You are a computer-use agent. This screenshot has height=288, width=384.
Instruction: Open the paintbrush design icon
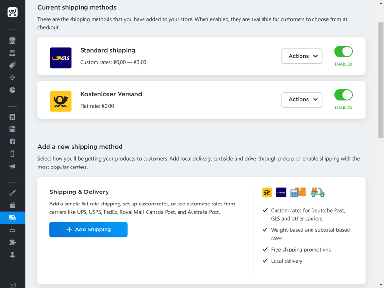pos(12,193)
